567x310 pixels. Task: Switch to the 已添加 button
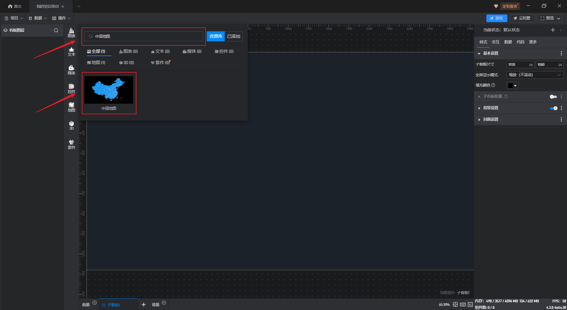click(234, 36)
